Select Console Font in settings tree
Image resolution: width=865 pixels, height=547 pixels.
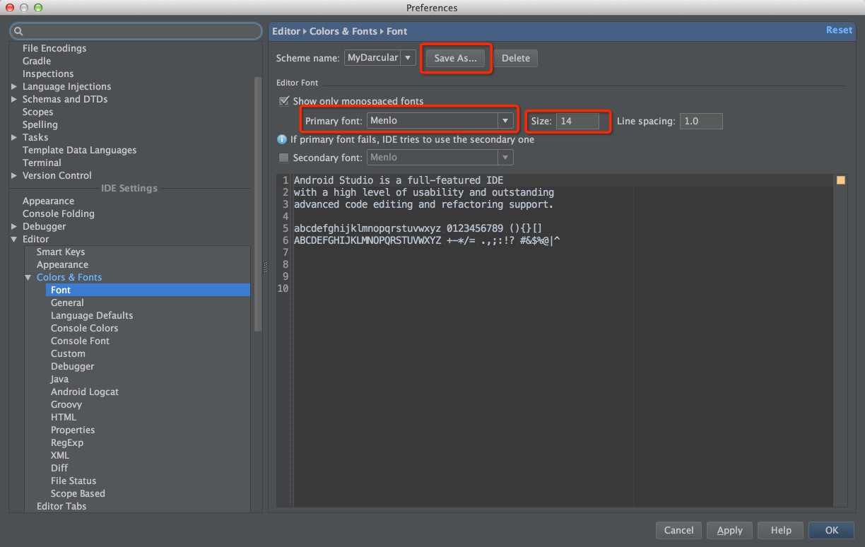point(80,341)
